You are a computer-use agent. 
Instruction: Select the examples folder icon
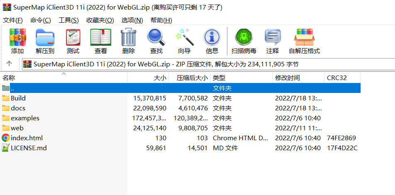(5, 118)
